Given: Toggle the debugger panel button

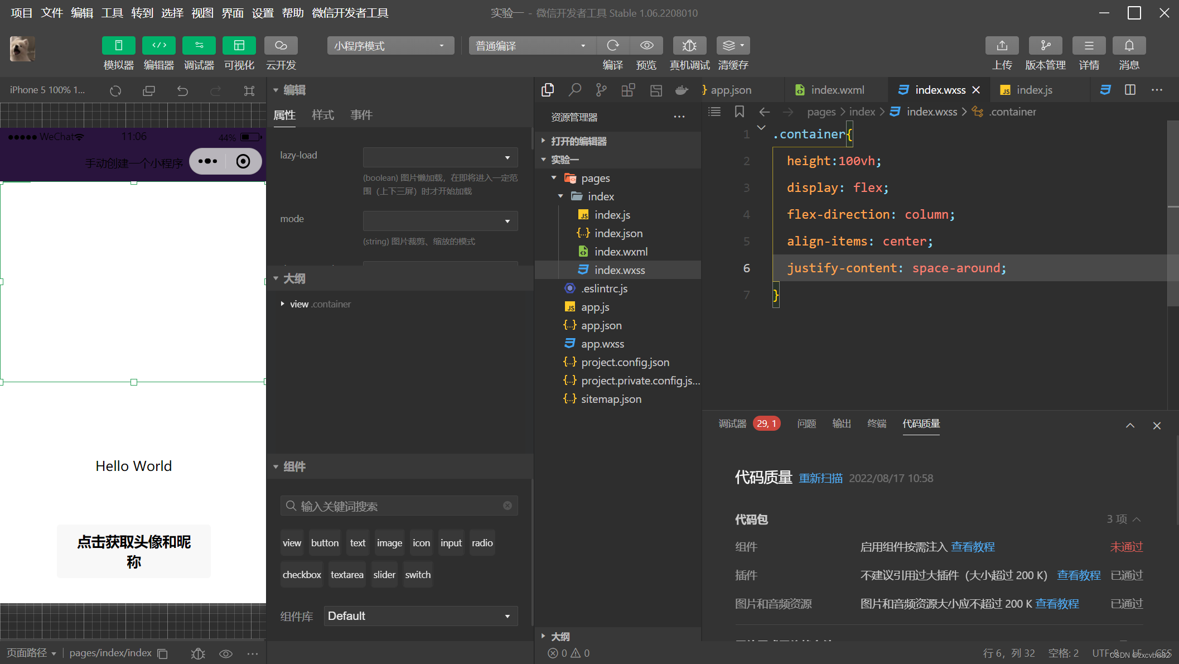Looking at the screenshot, I should click(x=199, y=46).
